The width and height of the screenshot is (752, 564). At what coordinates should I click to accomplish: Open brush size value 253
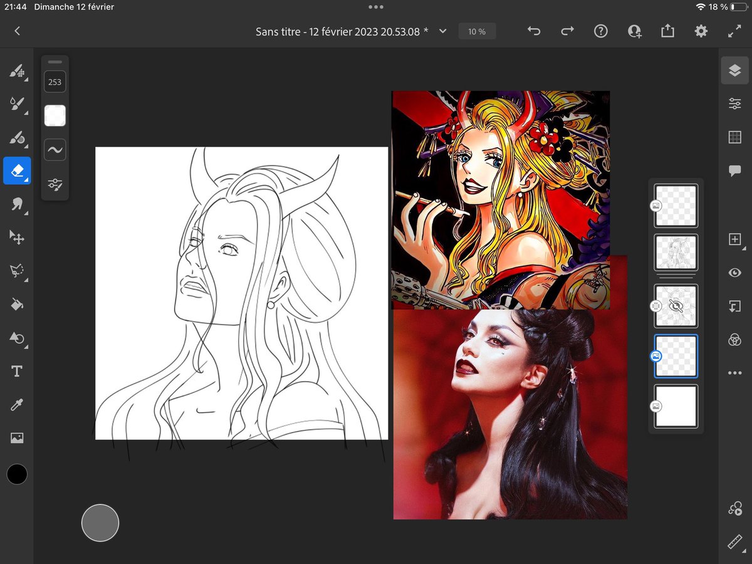pos(55,82)
